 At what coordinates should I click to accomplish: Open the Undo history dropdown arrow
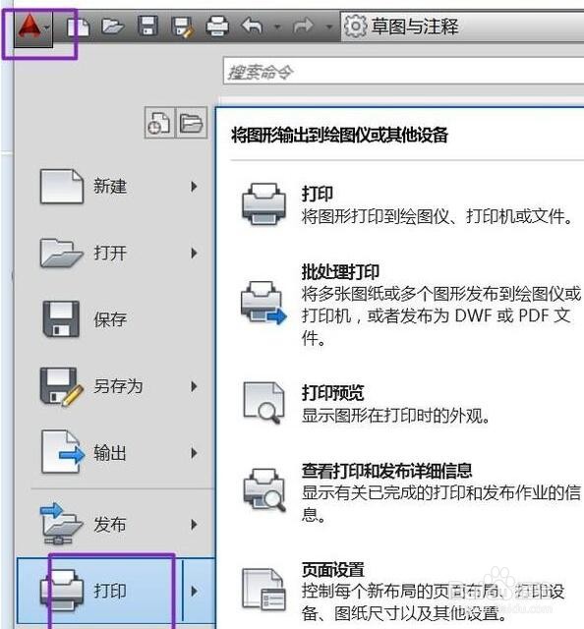tap(277, 28)
